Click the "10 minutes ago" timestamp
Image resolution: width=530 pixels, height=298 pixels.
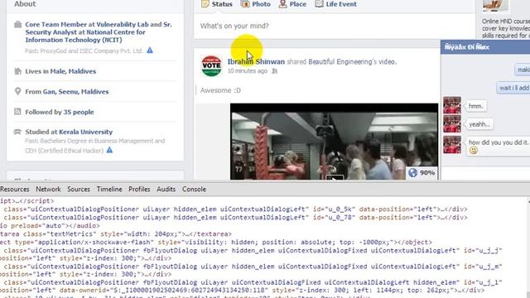click(x=248, y=71)
